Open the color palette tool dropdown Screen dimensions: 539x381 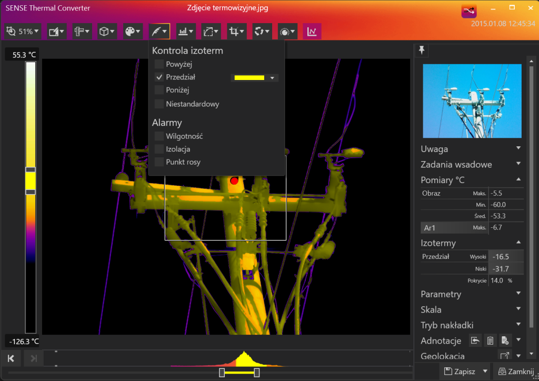pyautogui.click(x=133, y=32)
